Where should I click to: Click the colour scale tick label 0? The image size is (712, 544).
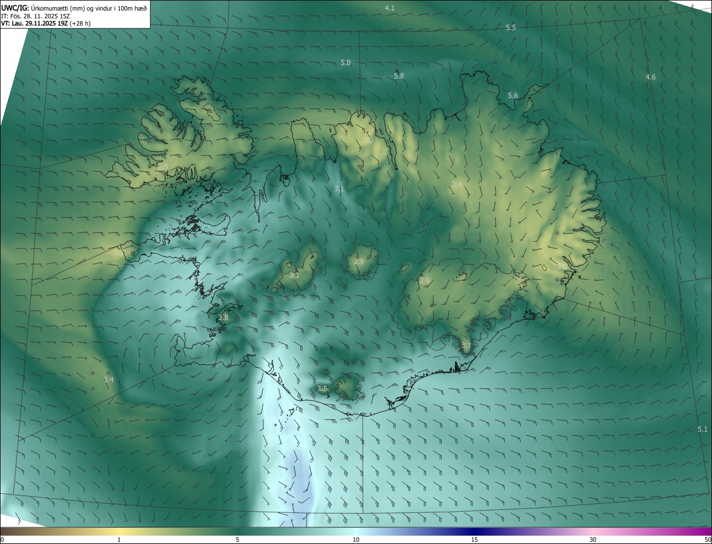(x=2, y=540)
